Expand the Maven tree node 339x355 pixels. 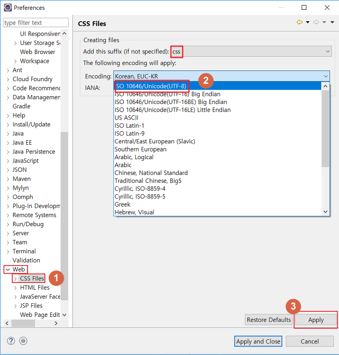(x=8, y=179)
